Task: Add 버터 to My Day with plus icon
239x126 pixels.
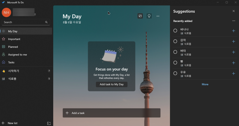Action: pyautogui.click(x=234, y=52)
